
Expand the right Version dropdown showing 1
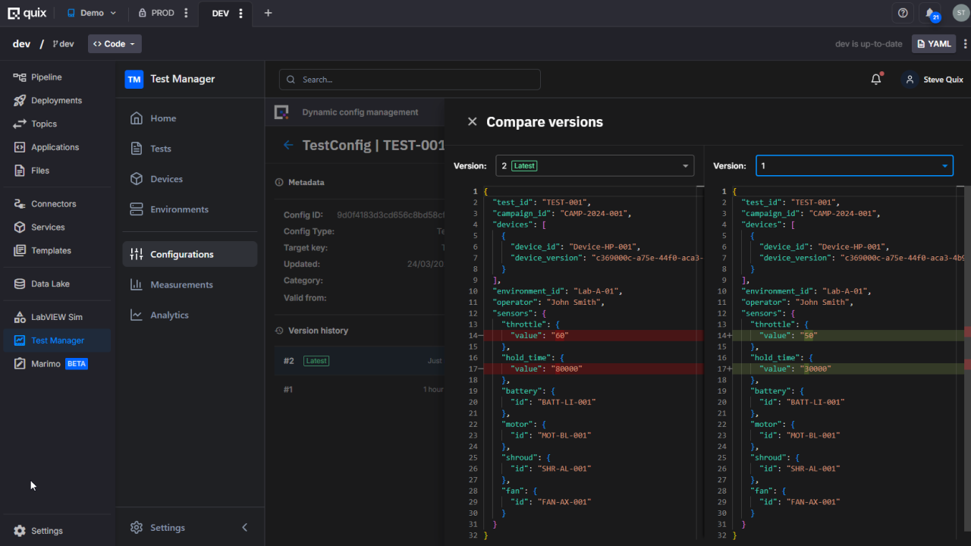pos(853,165)
